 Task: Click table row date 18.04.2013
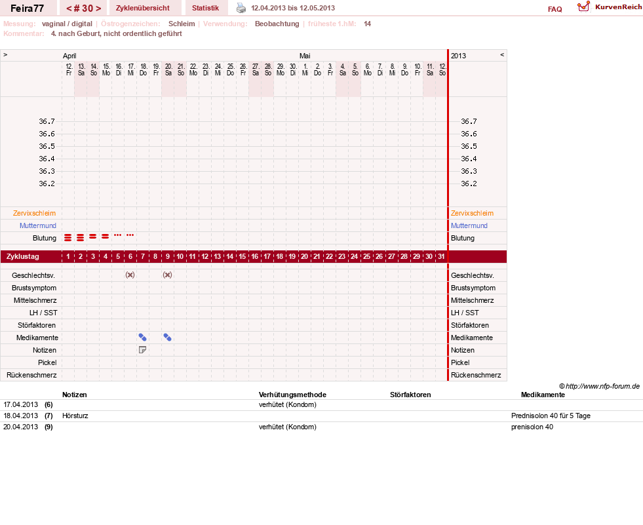(20, 416)
